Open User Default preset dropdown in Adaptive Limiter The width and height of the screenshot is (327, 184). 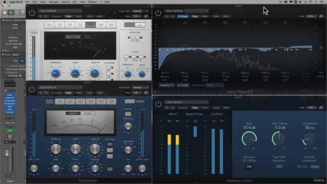coord(186,102)
